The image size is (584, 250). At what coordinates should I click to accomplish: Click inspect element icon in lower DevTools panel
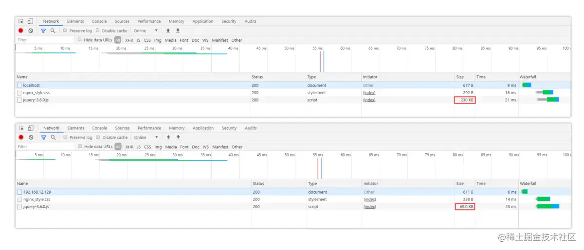(21, 128)
